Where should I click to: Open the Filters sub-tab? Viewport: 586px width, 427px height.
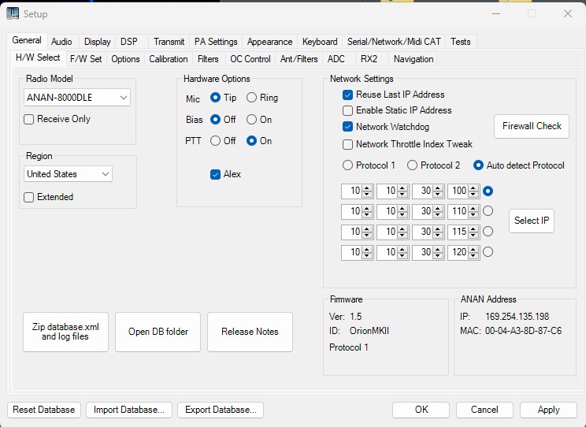(x=208, y=59)
